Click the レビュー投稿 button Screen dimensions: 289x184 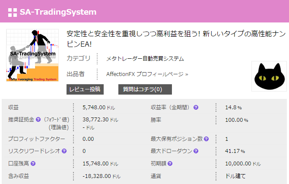(85, 89)
